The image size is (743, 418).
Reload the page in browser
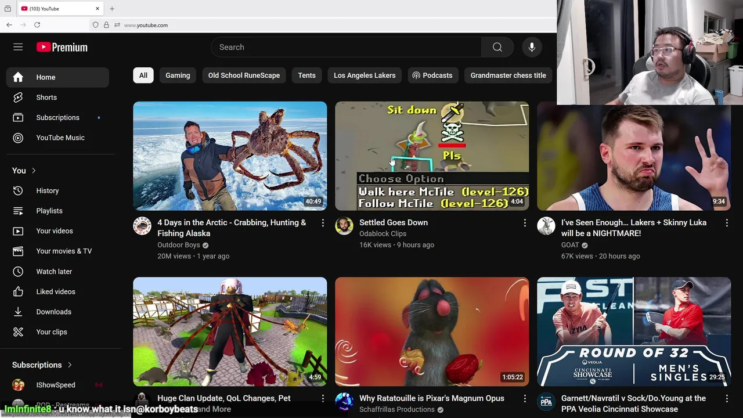click(37, 25)
